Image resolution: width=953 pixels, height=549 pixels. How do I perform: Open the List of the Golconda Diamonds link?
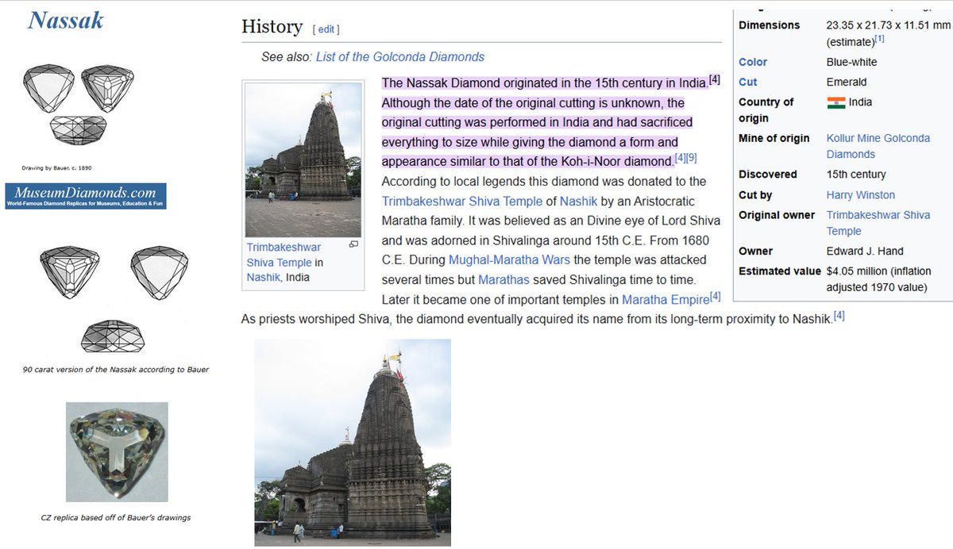[x=400, y=56]
